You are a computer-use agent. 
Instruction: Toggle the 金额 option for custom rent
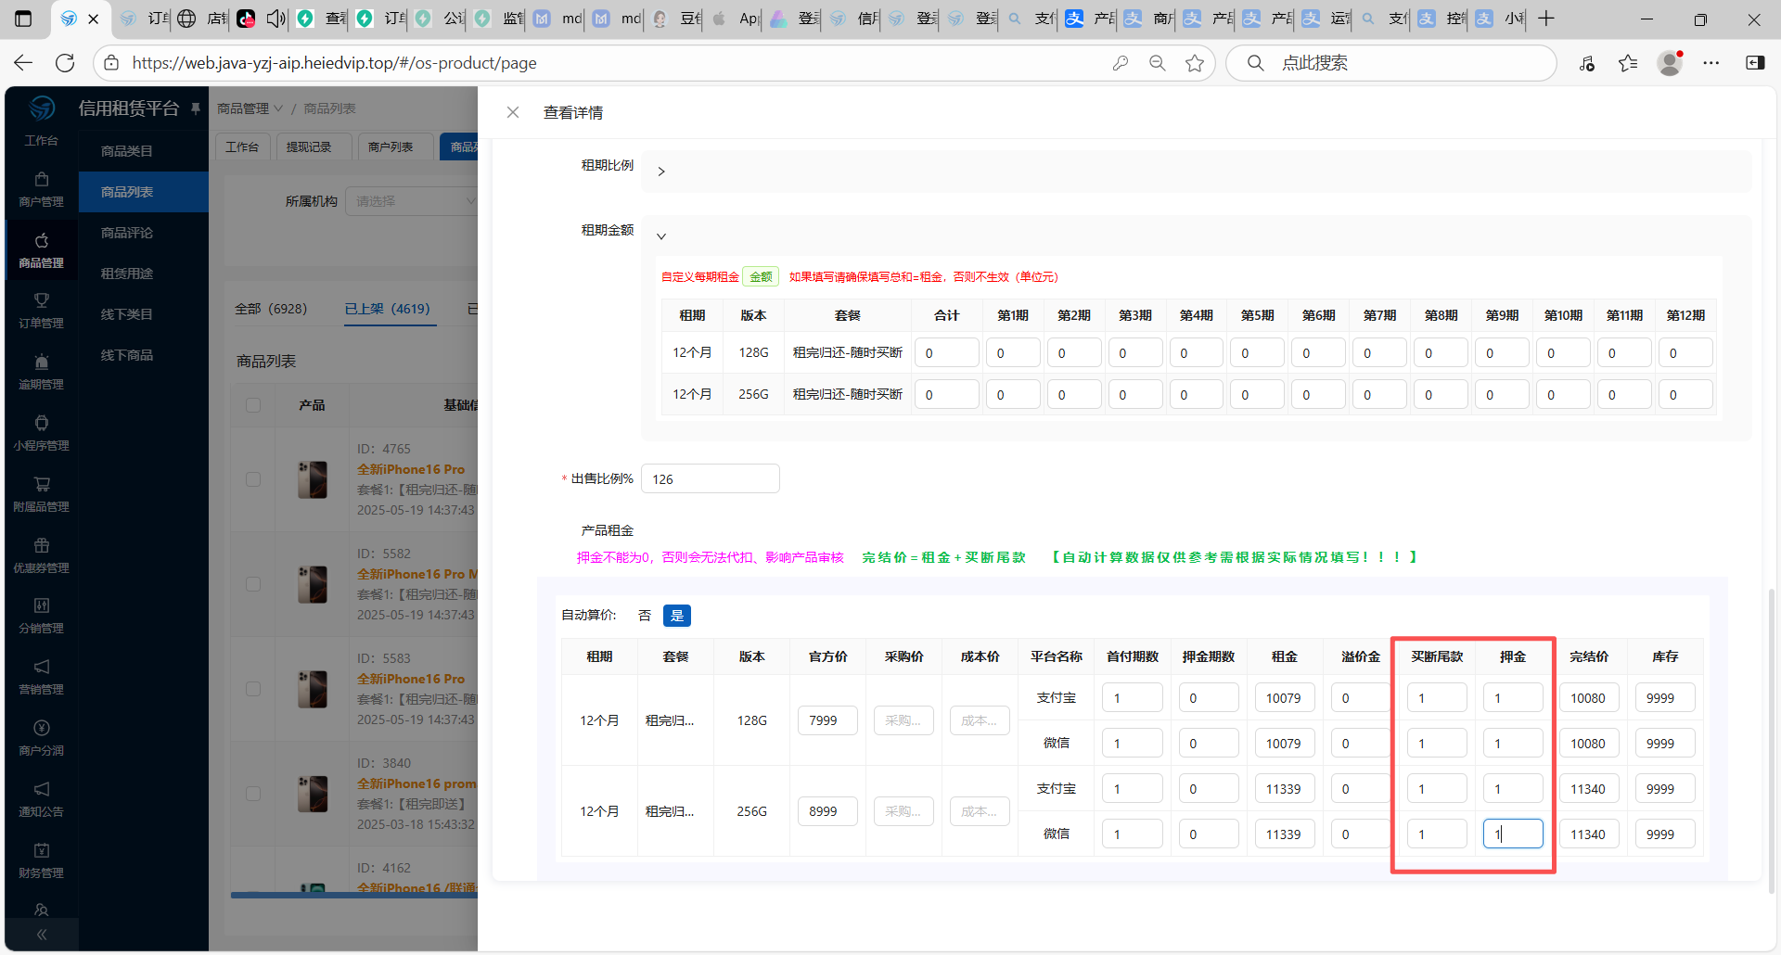coord(761,276)
